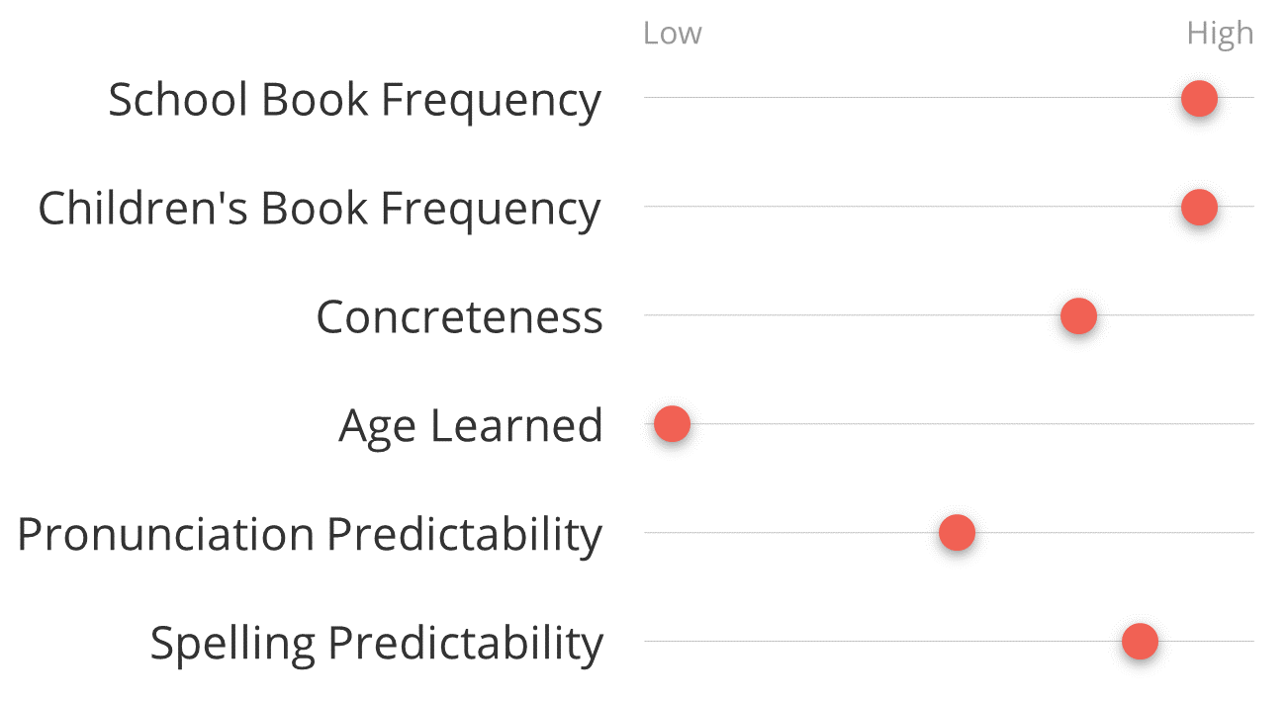
Task: Click the Spelling Predictability track line
Action: [x=949, y=641]
